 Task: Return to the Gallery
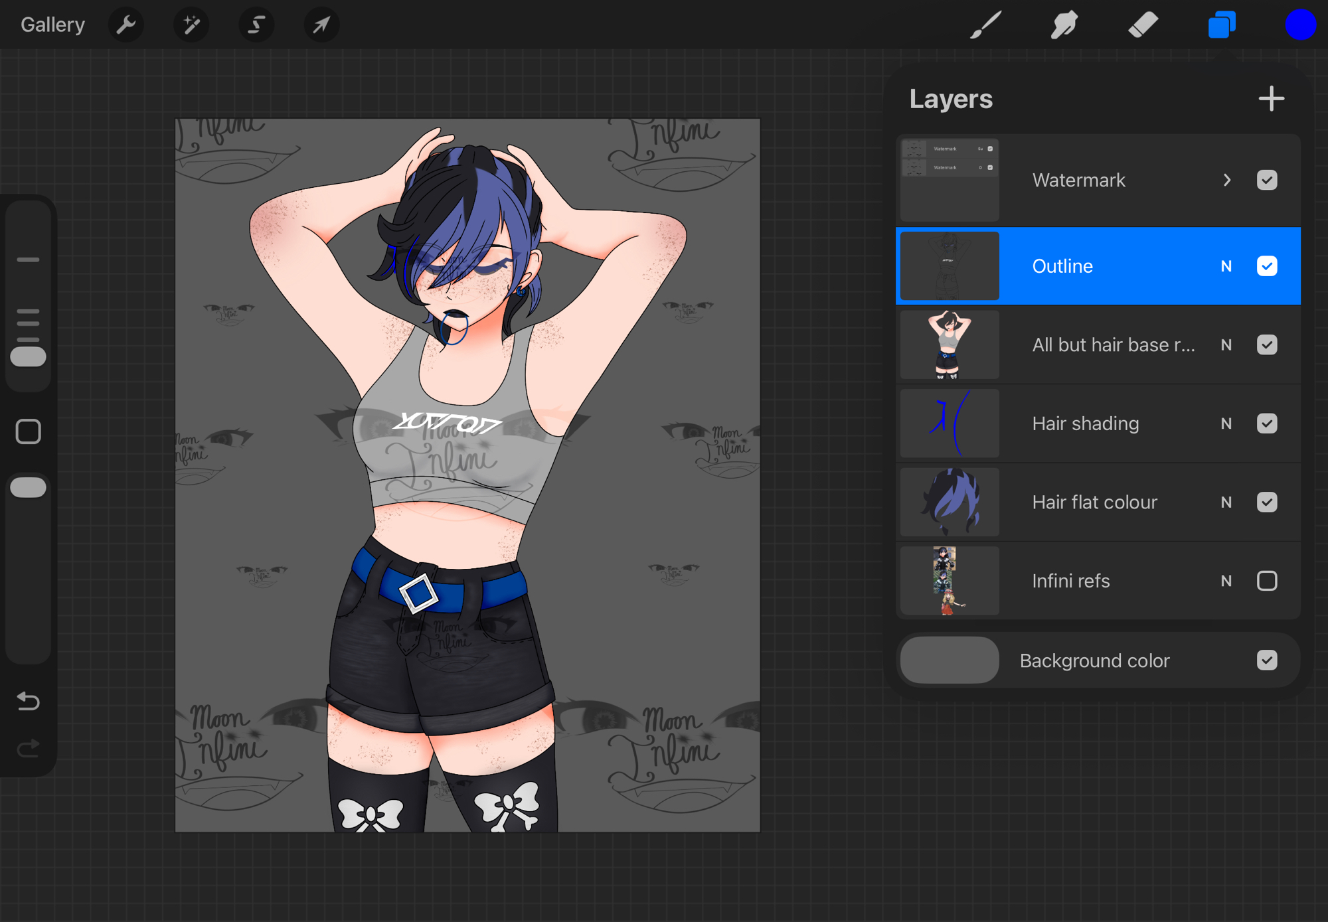tap(52, 25)
